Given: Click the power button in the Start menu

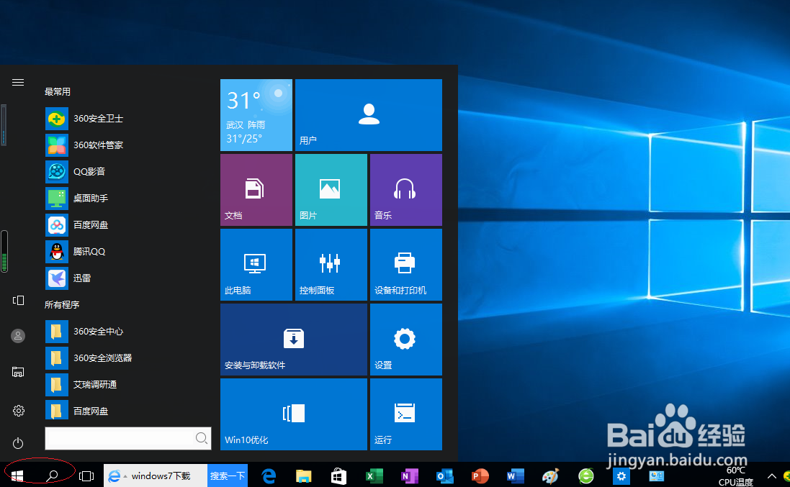Looking at the screenshot, I should [x=17, y=443].
